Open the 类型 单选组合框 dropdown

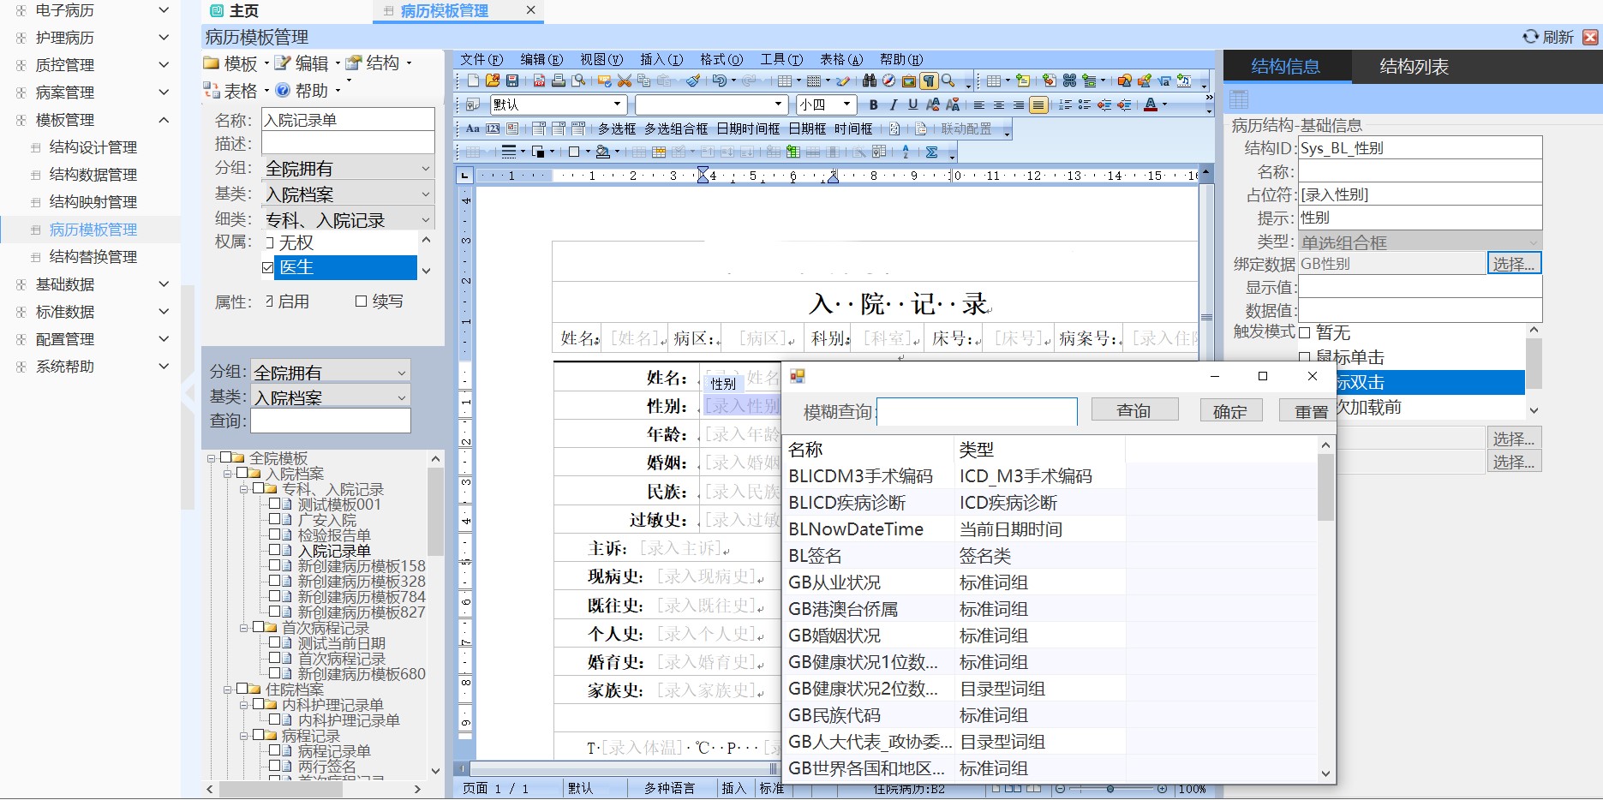1420,242
